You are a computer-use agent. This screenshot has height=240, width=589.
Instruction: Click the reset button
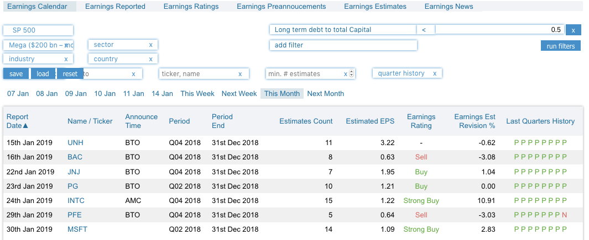[x=70, y=73]
